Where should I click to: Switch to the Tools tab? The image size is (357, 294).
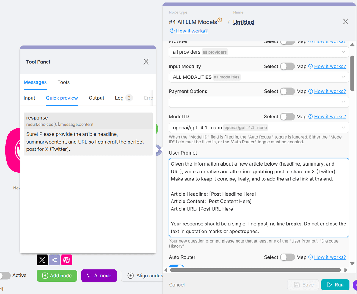[64, 82]
